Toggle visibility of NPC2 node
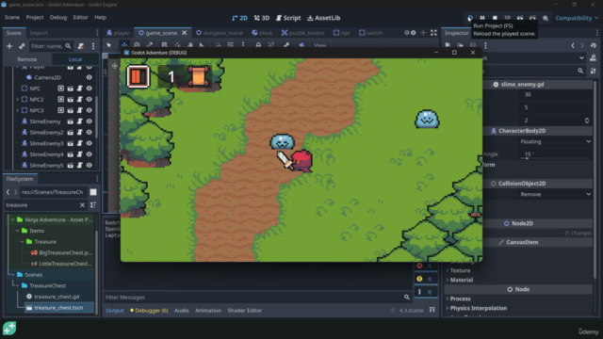The image size is (603, 339). (90, 99)
